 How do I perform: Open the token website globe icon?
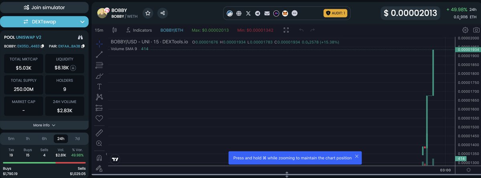pos(239,13)
